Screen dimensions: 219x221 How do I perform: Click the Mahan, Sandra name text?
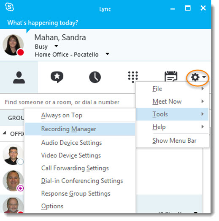coord(60,37)
